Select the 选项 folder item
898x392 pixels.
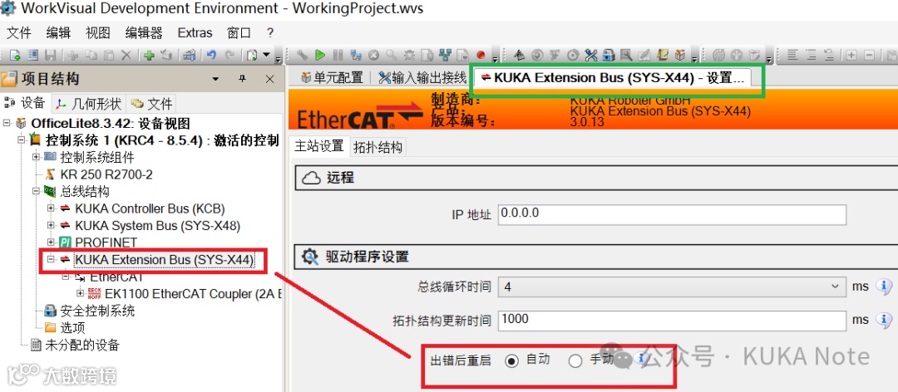point(72,328)
